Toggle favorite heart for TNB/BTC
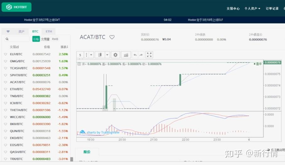Image resolution: width=285 pixels, height=165 pixels. (5, 96)
